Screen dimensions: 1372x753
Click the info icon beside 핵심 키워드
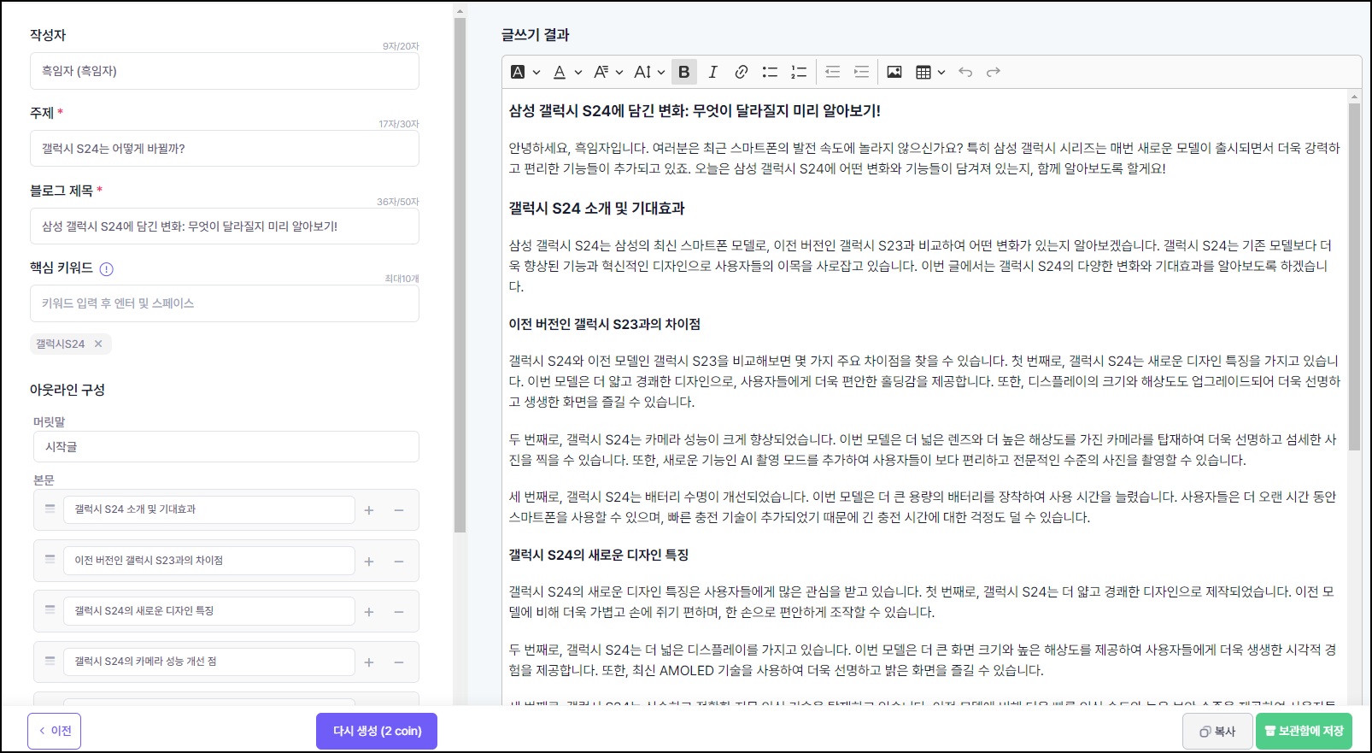(106, 269)
